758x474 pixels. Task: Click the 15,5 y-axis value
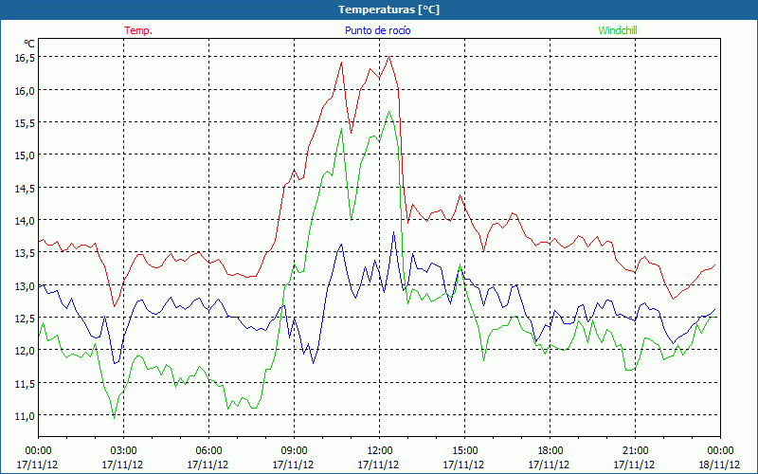click(25, 123)
